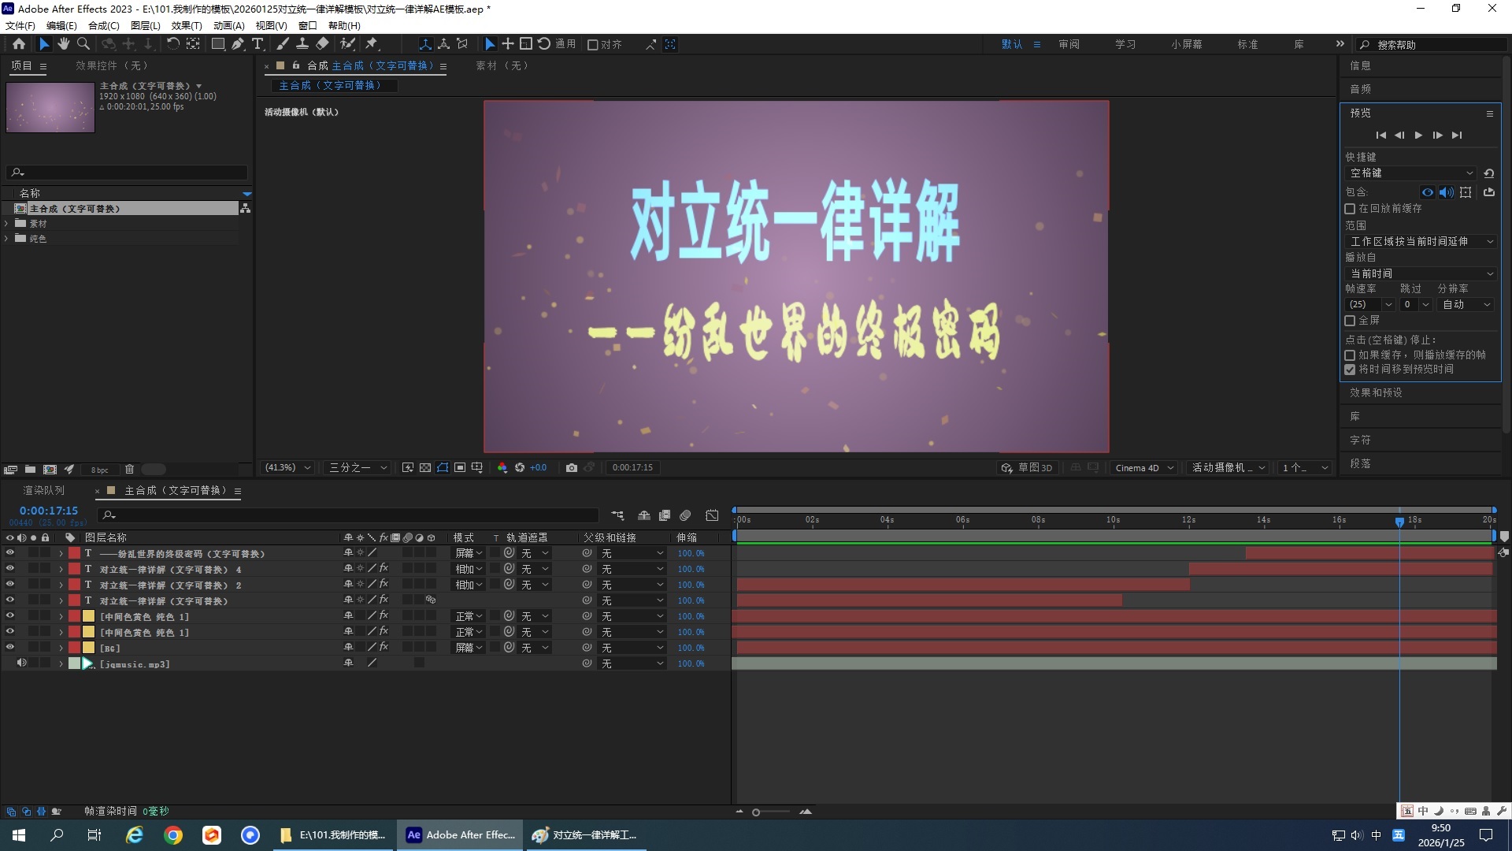Switch to the 渲染队列 tab
The image size is (1512, 851).
[44, 490]
